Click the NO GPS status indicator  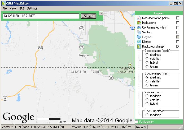point(141,127)
